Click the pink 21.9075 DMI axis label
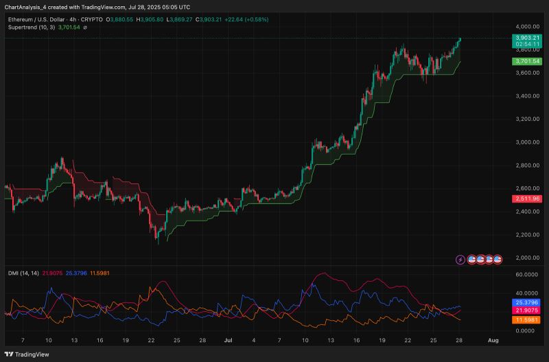 pos(526,310)
